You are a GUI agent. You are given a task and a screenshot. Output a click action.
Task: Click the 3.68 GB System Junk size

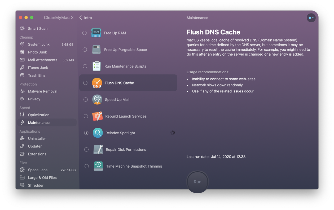(67, 44)
